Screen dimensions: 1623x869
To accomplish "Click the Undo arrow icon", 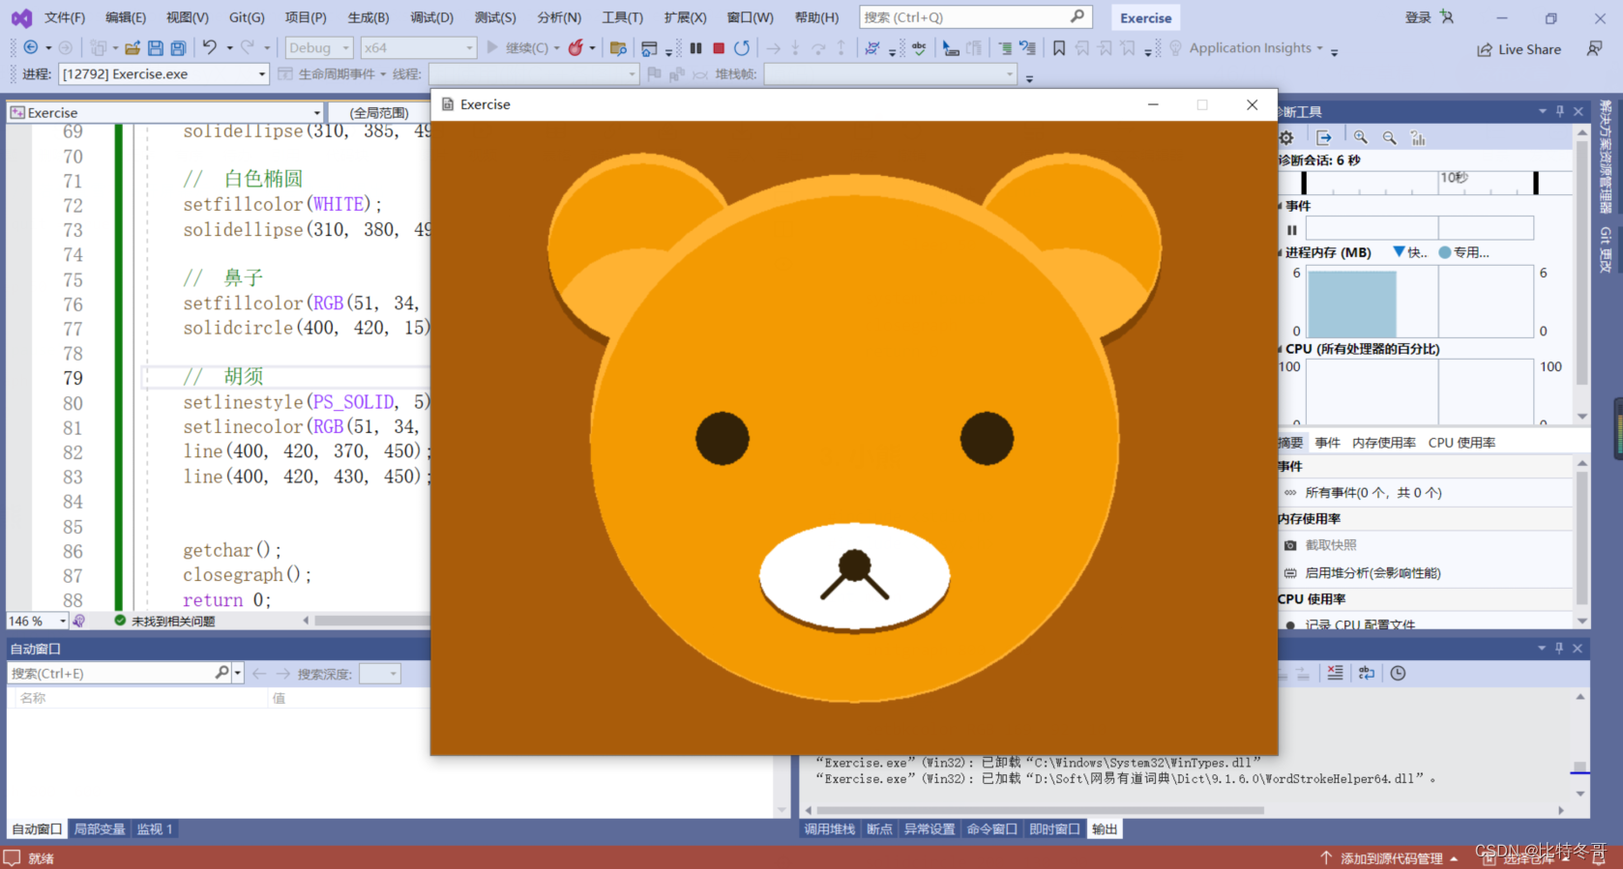I will (210, 47).
